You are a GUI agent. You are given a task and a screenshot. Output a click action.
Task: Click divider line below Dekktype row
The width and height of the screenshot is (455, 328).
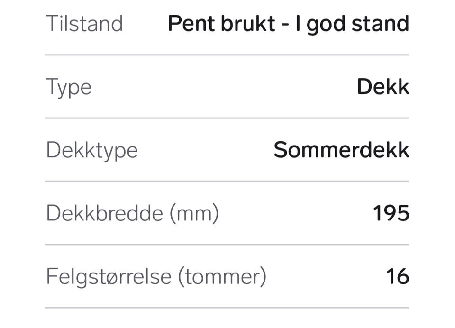tap(227, 181)
